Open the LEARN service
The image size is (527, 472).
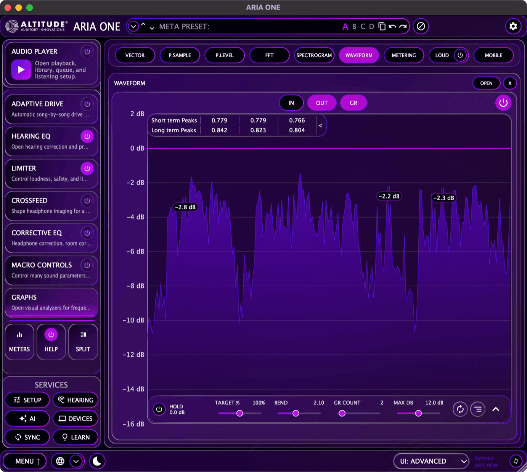[76, 437]
